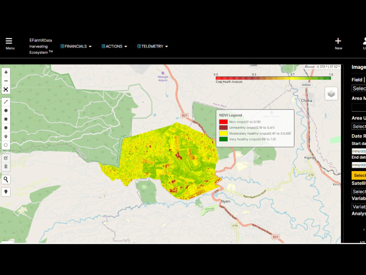Select the draw polygon tool

point(6,110)
